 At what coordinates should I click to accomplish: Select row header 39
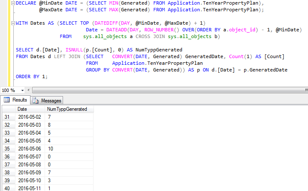click(9, 181)
